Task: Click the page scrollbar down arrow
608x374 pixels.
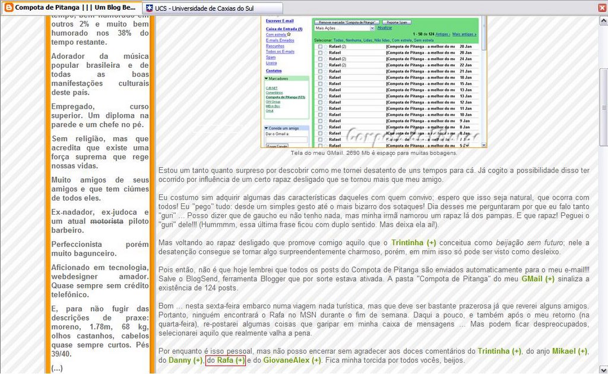Action: pos(603,369)
